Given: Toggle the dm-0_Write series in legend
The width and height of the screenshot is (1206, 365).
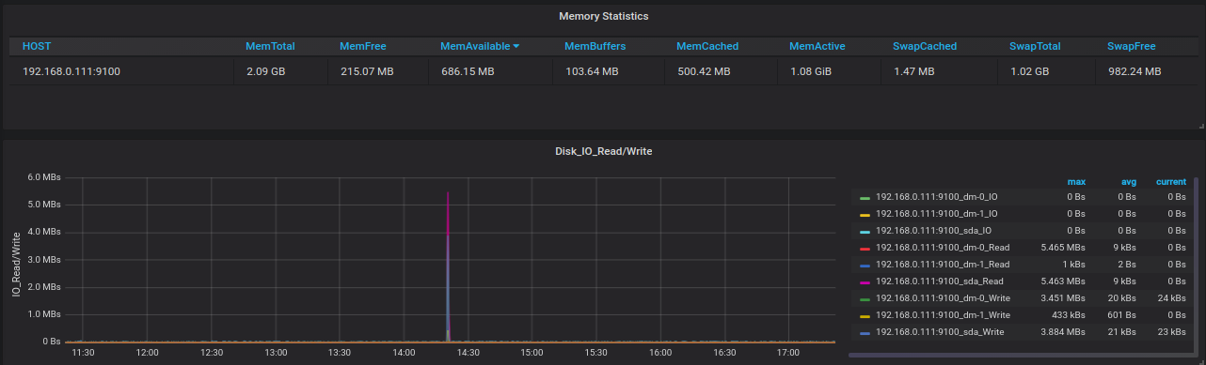Looking at the screenshot, I should tap(943, 298).
